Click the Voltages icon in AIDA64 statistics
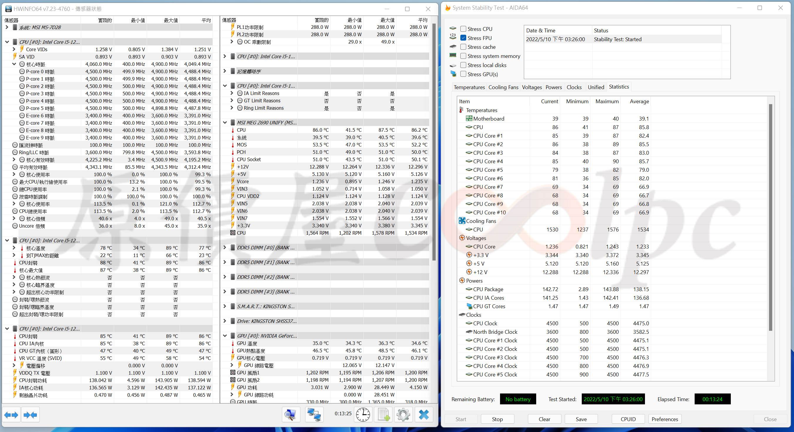This screenshot has width=794, height=432. [462, 238]
